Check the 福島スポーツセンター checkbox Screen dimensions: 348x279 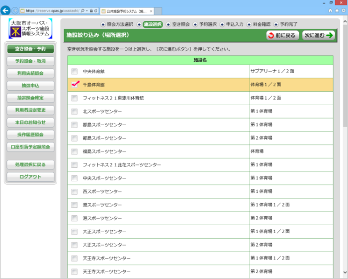pos(75,151)
